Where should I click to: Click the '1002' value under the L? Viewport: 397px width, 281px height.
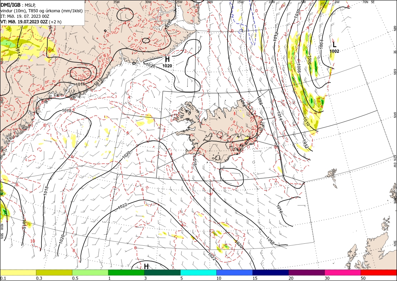(x=334, y=51)
